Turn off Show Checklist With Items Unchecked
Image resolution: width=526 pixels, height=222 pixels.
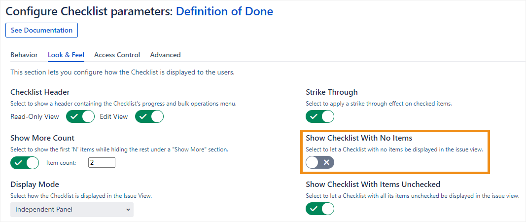pos(320,209)
